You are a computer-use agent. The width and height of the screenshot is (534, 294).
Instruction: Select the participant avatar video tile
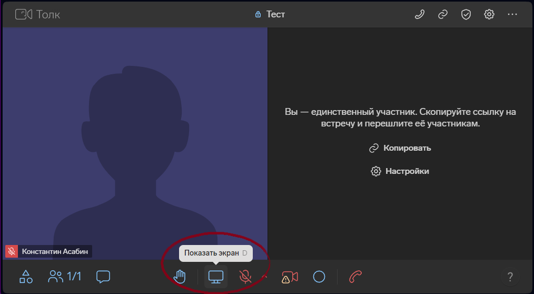(x=135, y=143)
